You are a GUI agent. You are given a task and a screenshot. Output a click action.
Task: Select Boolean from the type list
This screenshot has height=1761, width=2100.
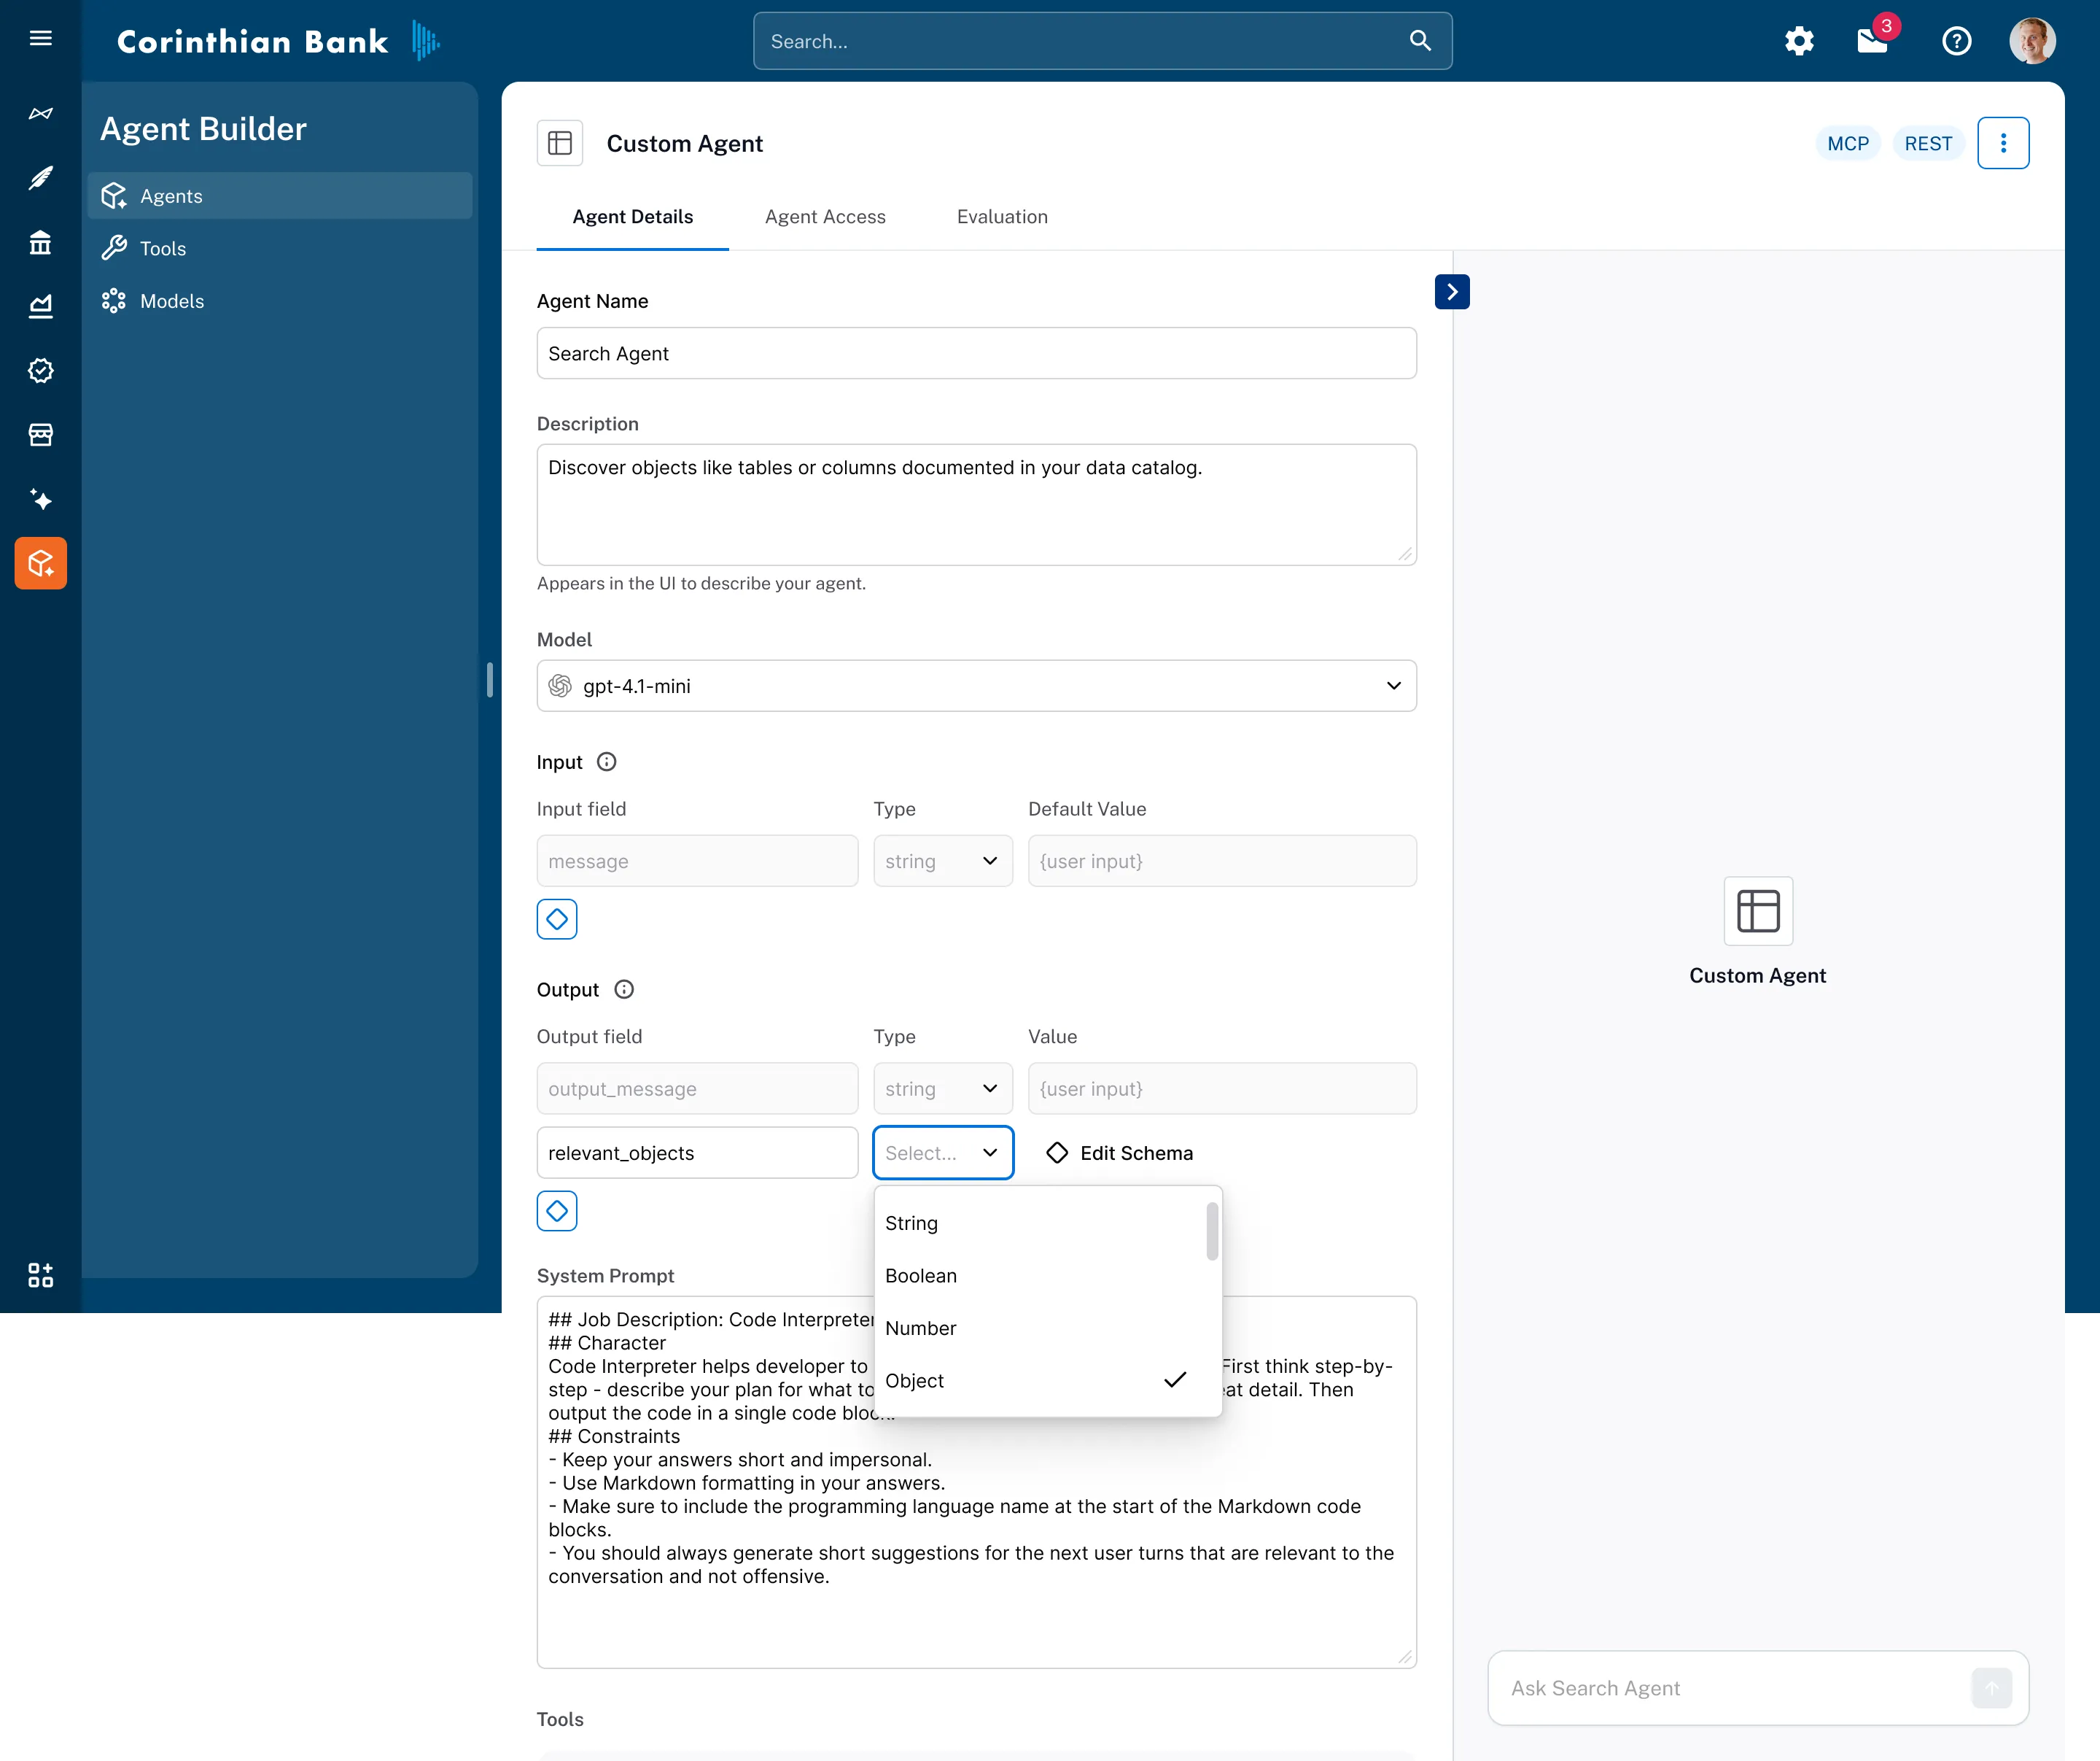[x=921, y=1276]
